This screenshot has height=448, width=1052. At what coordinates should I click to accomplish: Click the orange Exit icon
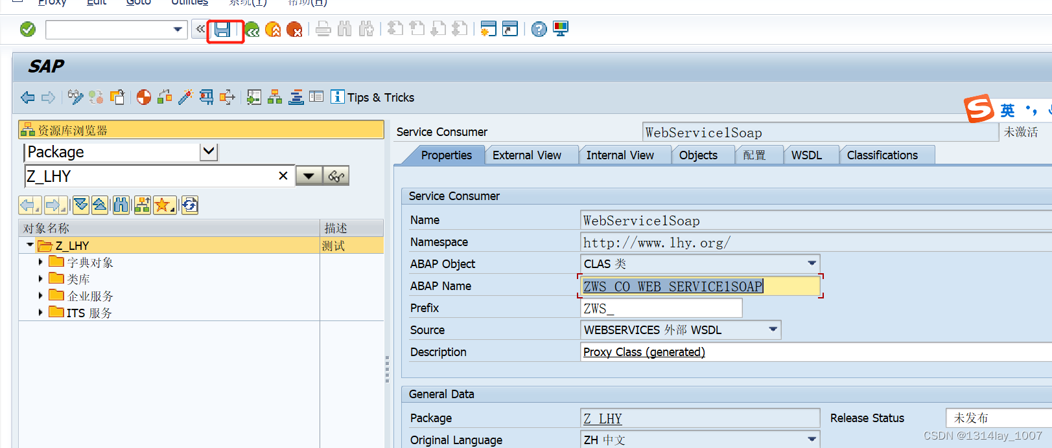[273, 30]
